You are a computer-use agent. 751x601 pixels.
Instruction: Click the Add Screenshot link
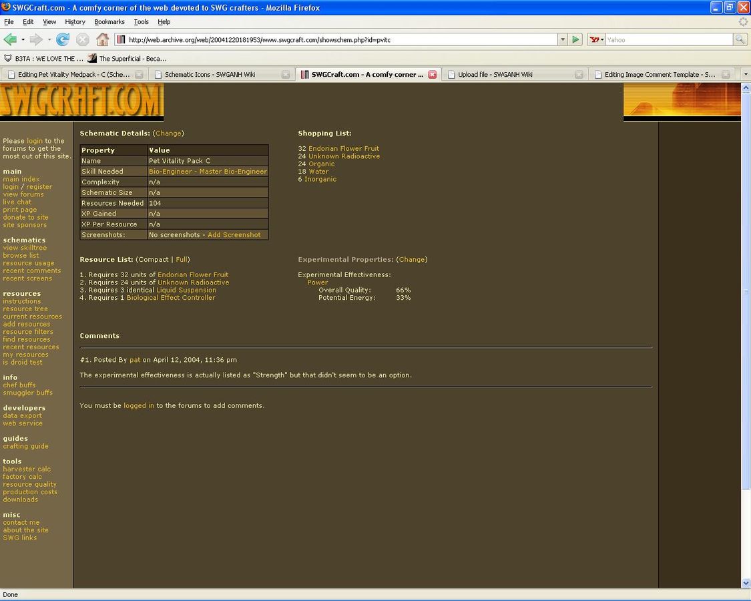click(234, 235)
